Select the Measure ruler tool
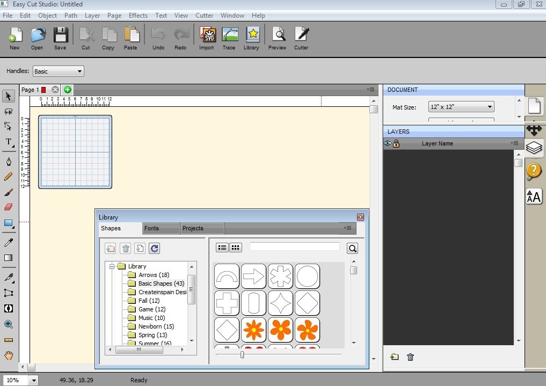This screenshot has width=546, height=386. click(x=9, y=340)
